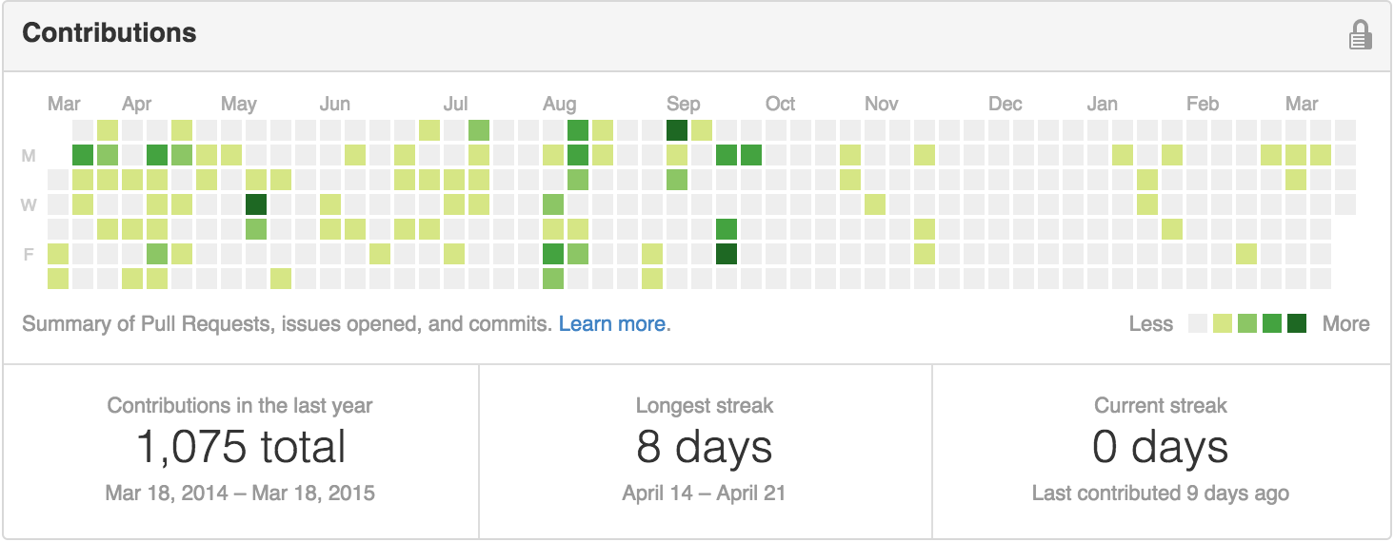Image resolution: width=1394 pixels, height=542 pixels.
Task: Click the 'Last contributed 9 days ago' text
Action: tap(1160, 494)
